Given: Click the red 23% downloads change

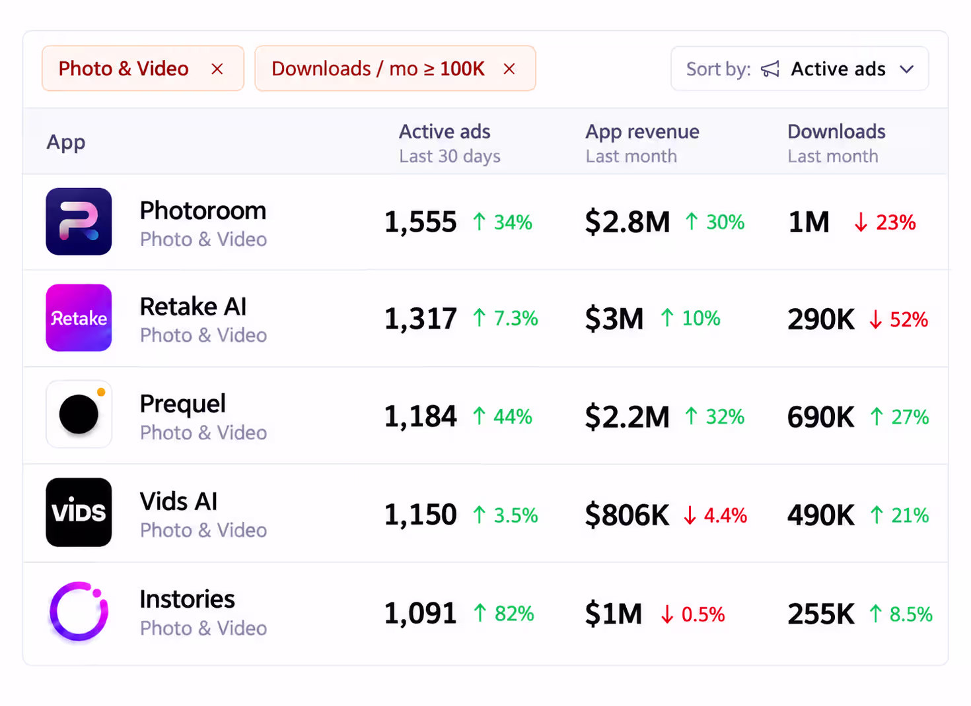Looking at the screenshot, I should click(x=885, y=222).
